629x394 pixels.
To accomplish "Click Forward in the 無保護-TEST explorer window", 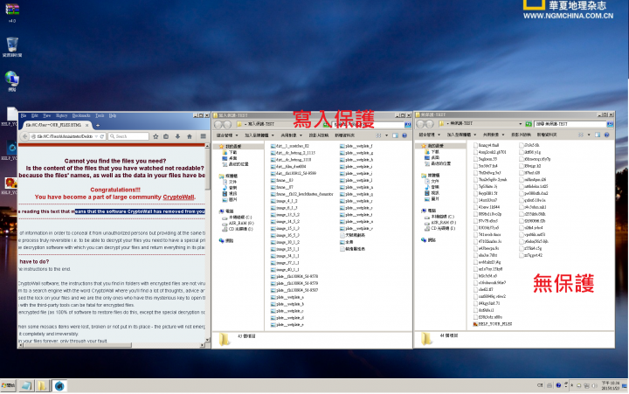I will 430,124.
